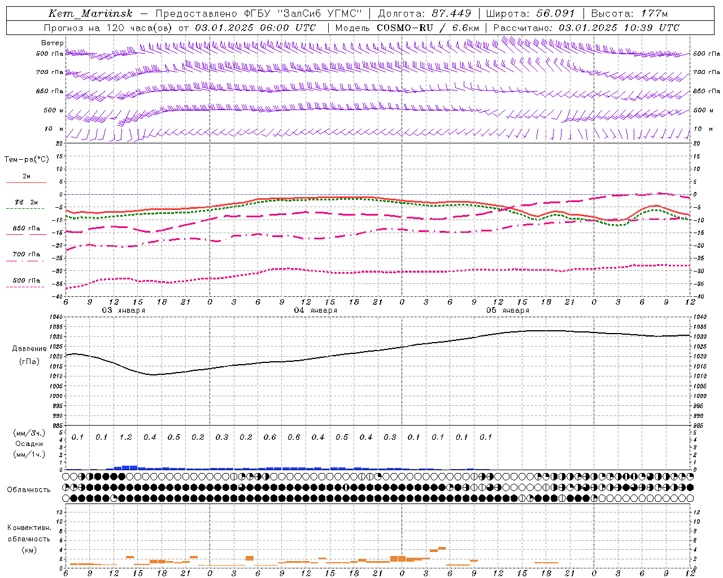Select the 1.2 precipitation value
This screenshot has width=723, height=578.
[x=125, y=437]
